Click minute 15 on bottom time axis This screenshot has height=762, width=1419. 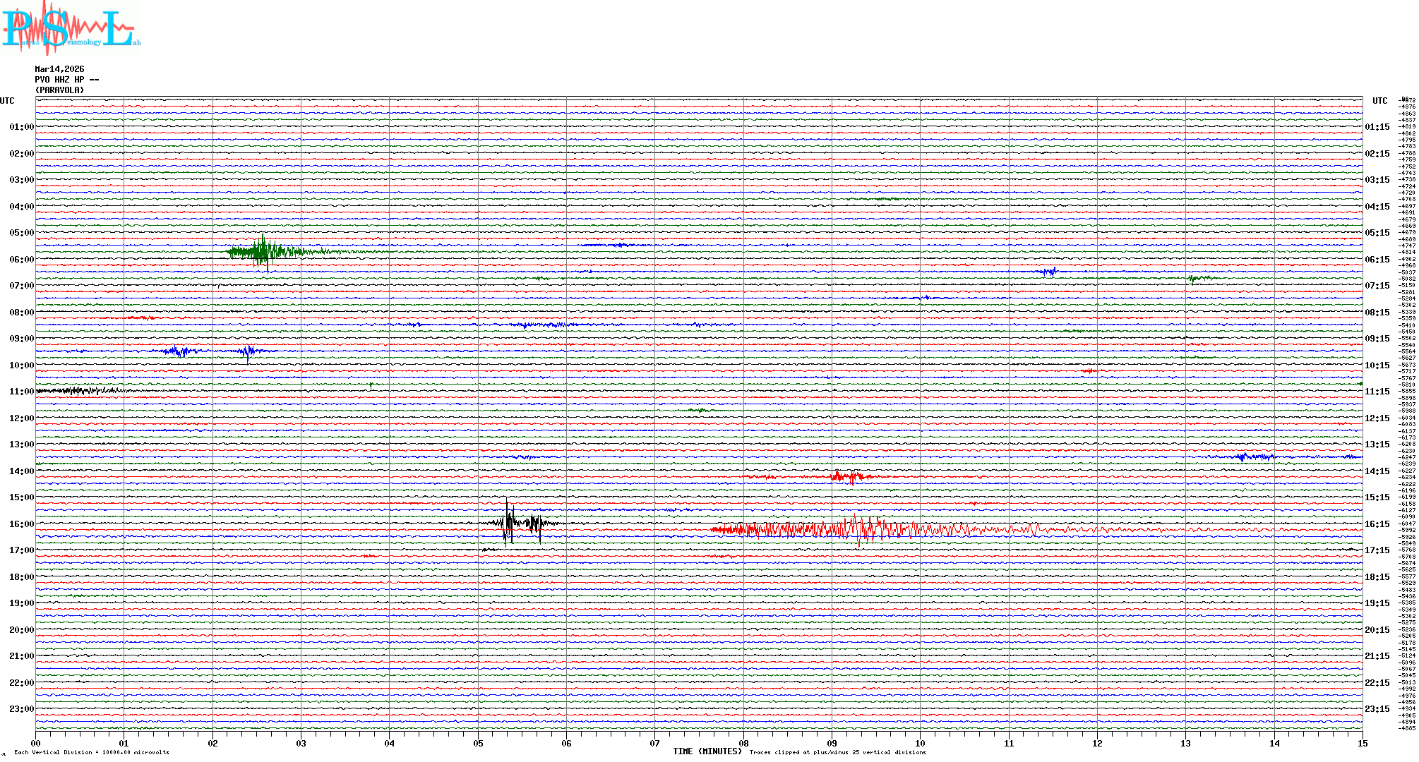[x=1362, y=743]
